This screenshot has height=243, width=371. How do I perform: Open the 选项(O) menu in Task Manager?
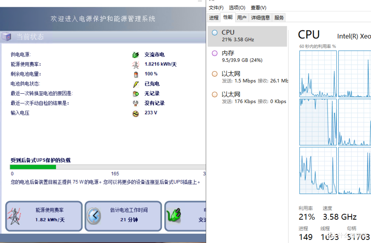[237, 8]
